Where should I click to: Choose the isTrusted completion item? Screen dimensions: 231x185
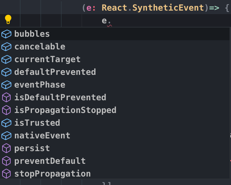[x=37, y=123]
